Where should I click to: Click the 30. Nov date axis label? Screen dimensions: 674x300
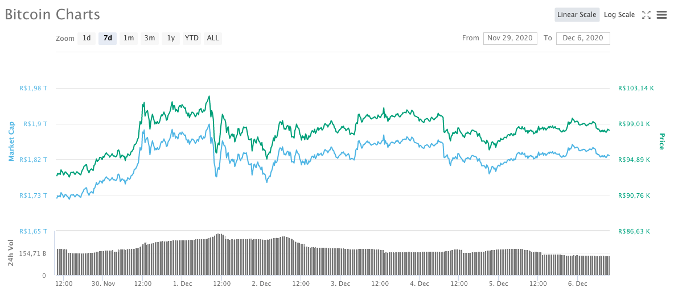click(x=103, y=284)
